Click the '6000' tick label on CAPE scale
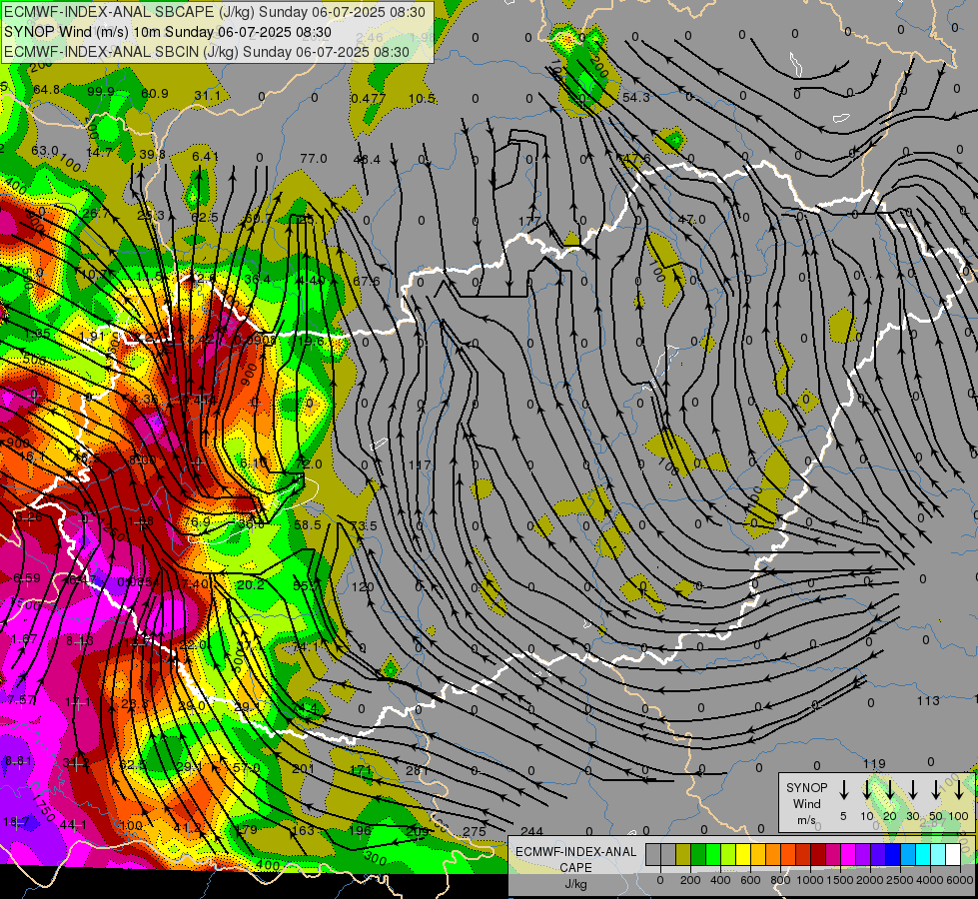This screenshot has width=978, height=899. (x=959, y=880)
